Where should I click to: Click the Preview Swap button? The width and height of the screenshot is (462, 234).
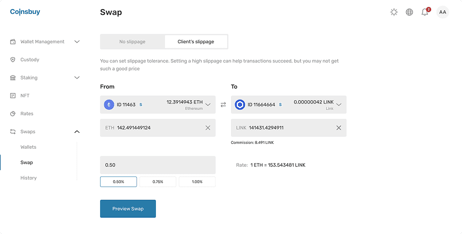[128, 208]
